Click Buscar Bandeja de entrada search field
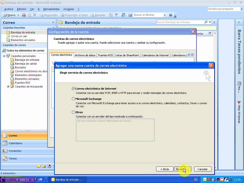The image size is (244, 183). click(180, 22)
